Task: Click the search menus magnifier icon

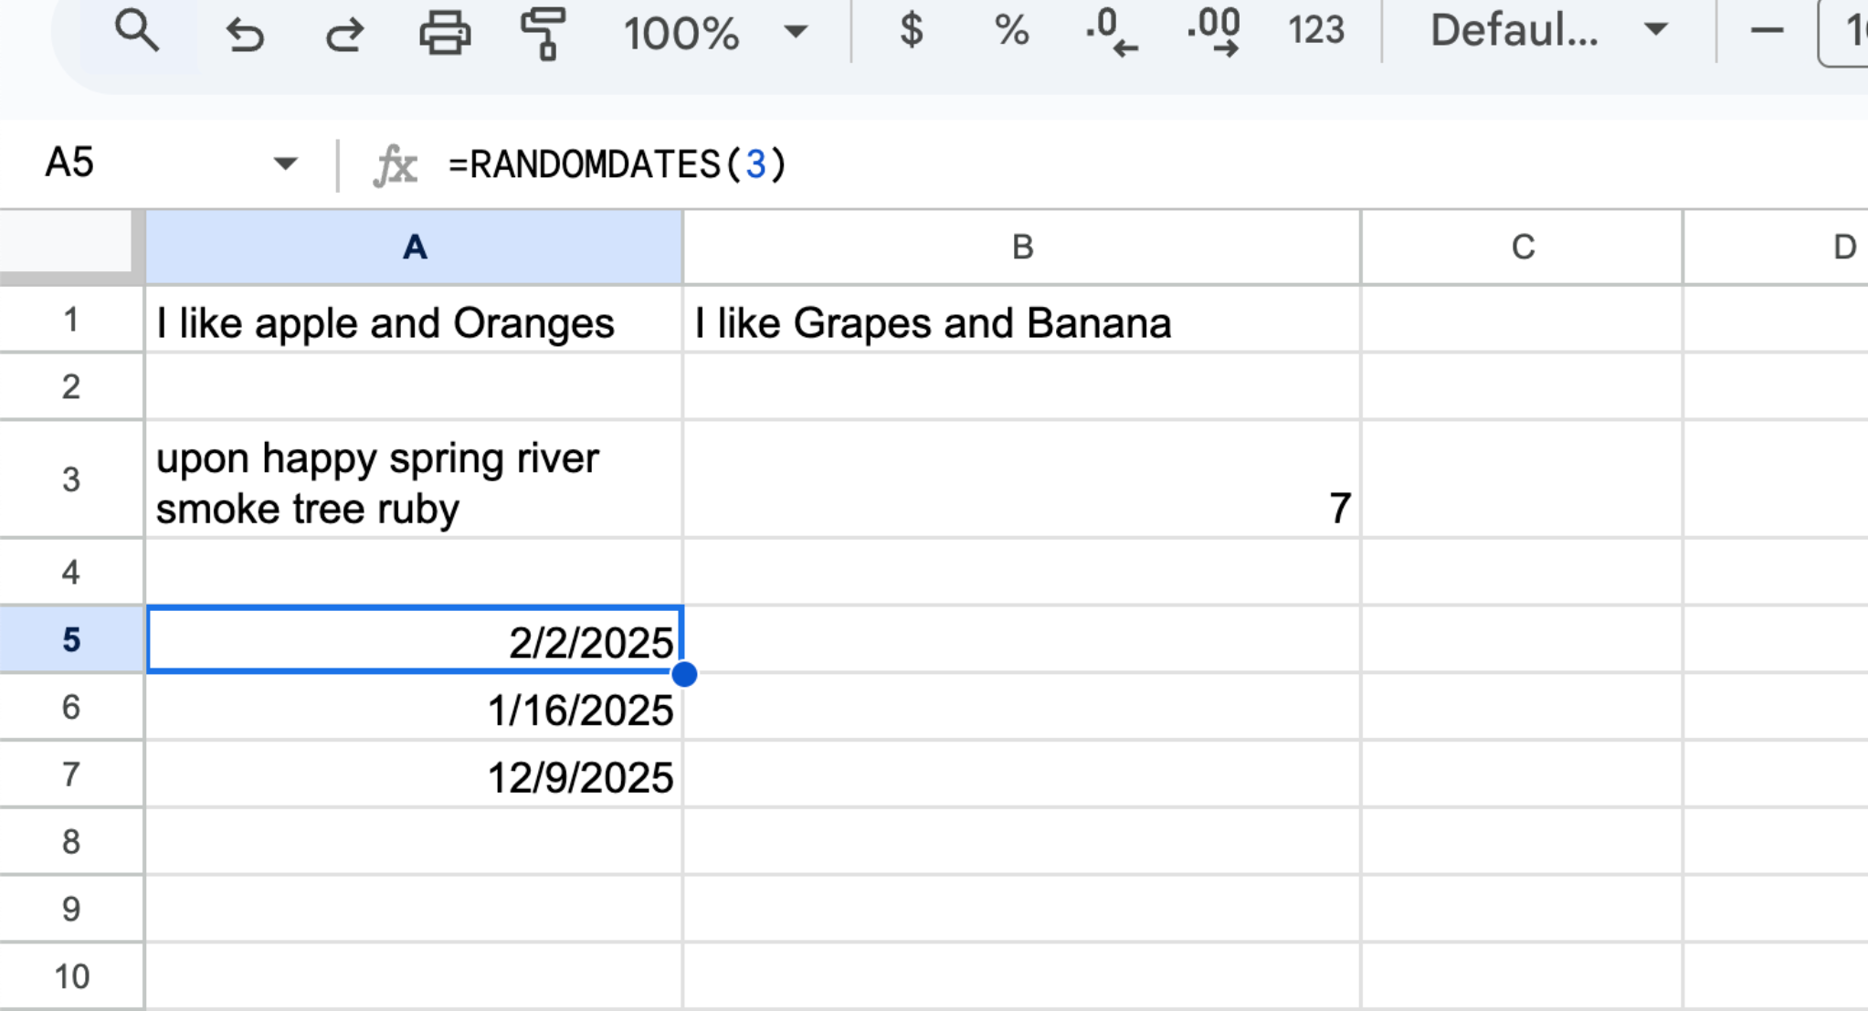Action: click(137, 32)
